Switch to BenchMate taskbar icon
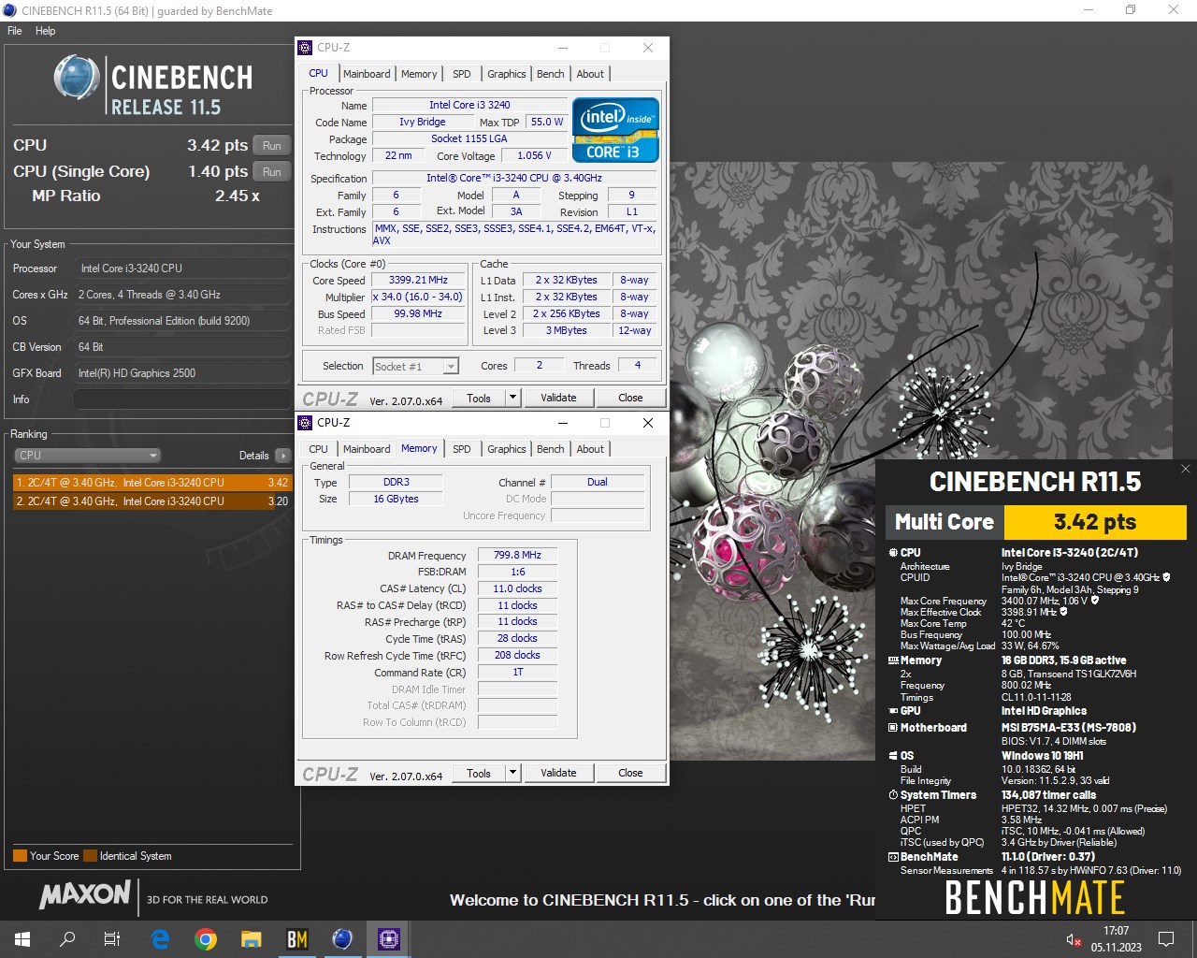Screen dimensions: 1197x958 [x=296, y=939]
